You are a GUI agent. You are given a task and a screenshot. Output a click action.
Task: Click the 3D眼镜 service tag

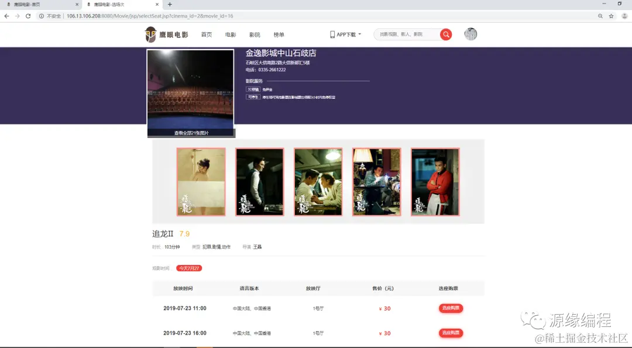click(x=253, y=89)
